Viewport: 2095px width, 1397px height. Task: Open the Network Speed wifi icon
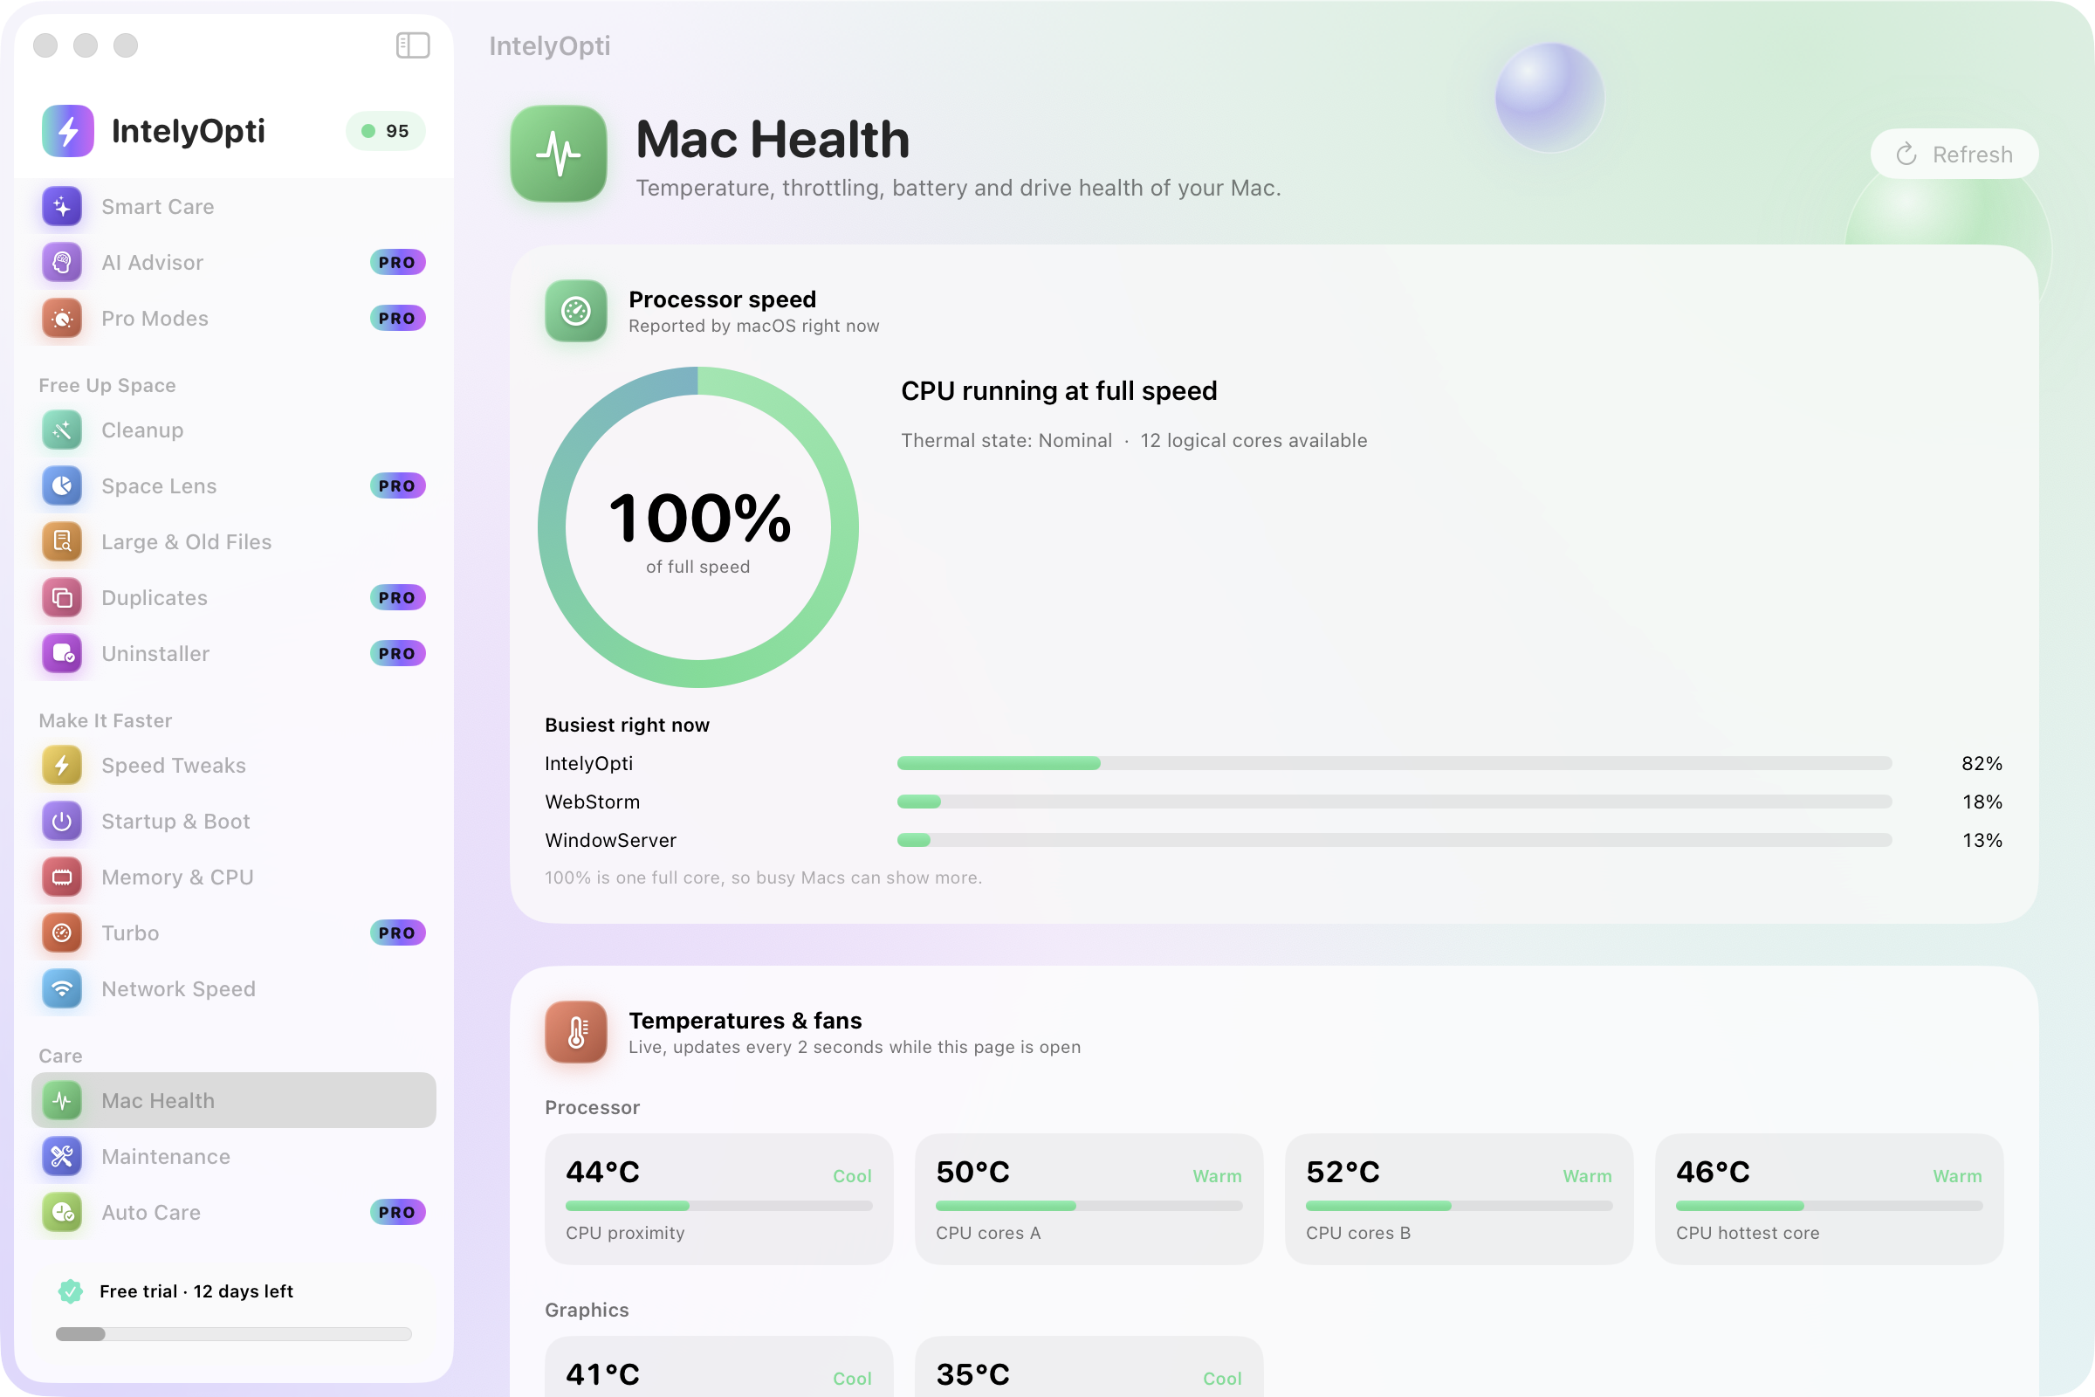62,989
